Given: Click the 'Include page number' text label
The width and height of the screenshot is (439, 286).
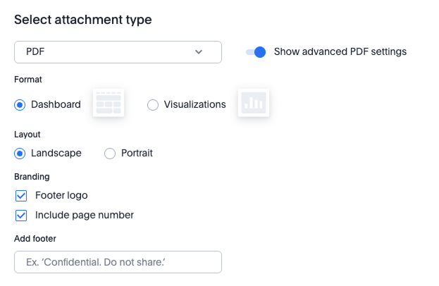Looking at the screenshot, I should 84,215.
